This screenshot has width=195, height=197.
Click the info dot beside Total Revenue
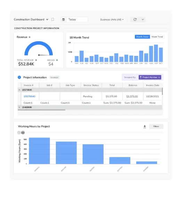click(36, 60)
